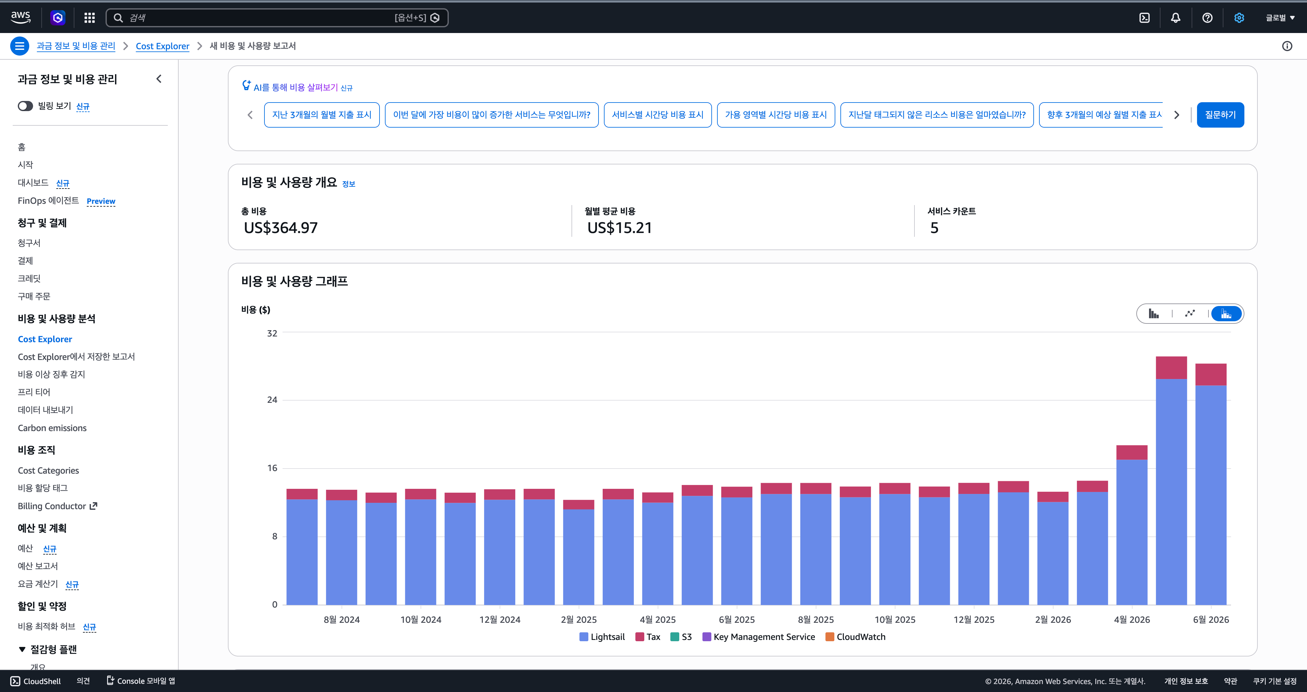The width and height of the screenshot is (1307, 692).
Task: Open the notifications bell
Action: coord(1176,18)
